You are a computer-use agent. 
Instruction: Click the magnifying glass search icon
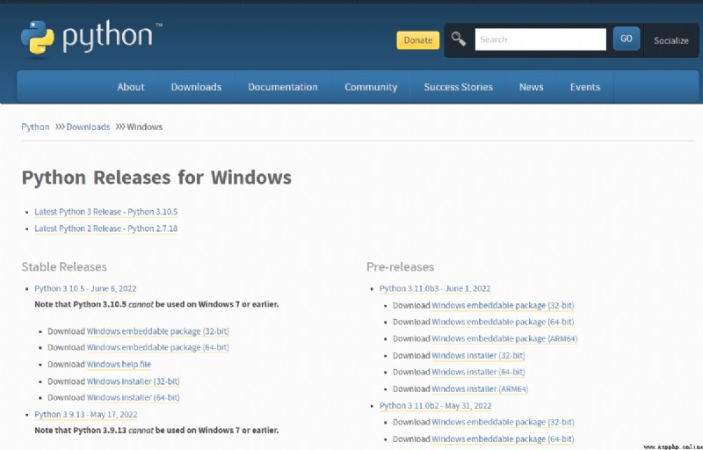tap(458, 40)
